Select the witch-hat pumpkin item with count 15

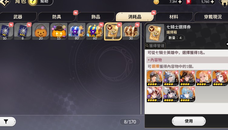pos(59,31)
